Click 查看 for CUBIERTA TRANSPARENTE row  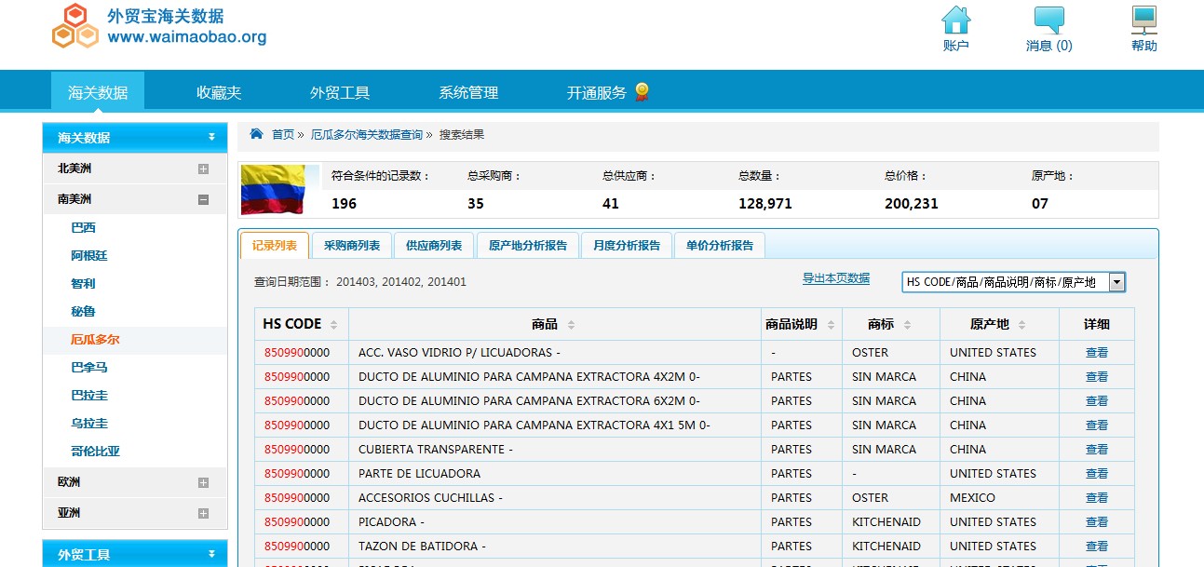click(1097, 450)
